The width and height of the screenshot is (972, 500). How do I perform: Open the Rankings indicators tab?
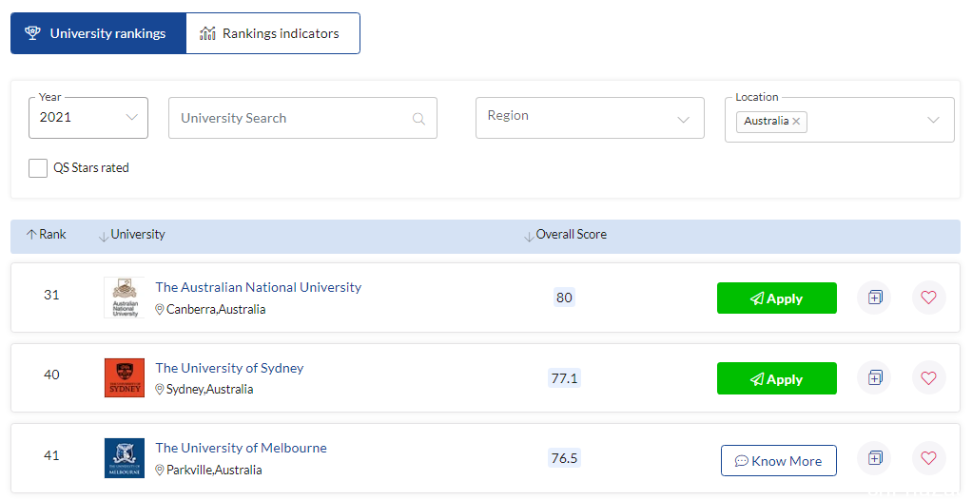[x=273, y=33]
